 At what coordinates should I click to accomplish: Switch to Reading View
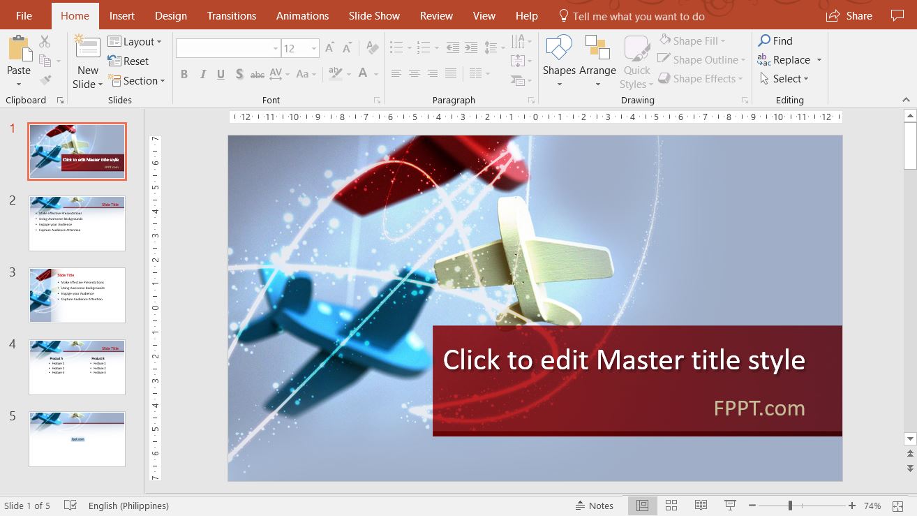pos(701,505)
